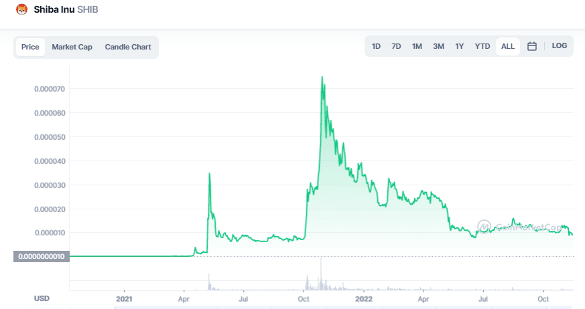Click the 0.000050 price axis label
The width and height of the screenshot is (585, 309).
[50, 137]
